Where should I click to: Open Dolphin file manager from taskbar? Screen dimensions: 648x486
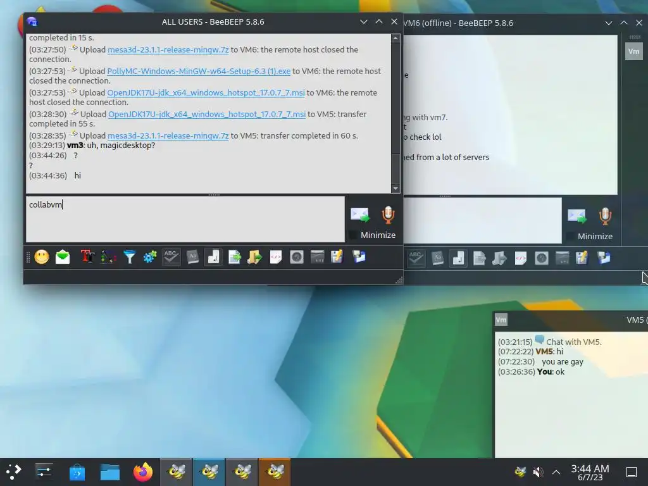coord(110,471)
